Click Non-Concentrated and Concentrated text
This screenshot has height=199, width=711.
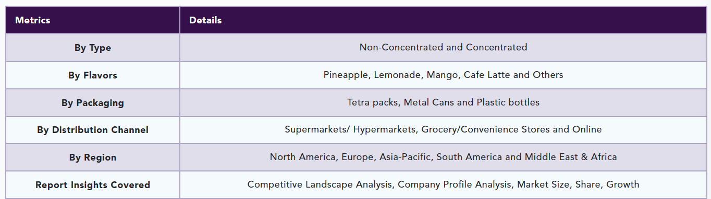tap(443, 47)
